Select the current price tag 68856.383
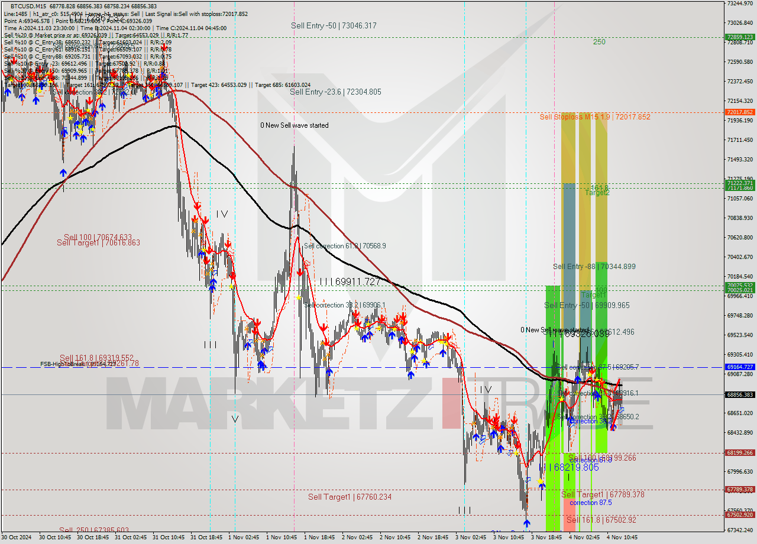 pos(739,394)
